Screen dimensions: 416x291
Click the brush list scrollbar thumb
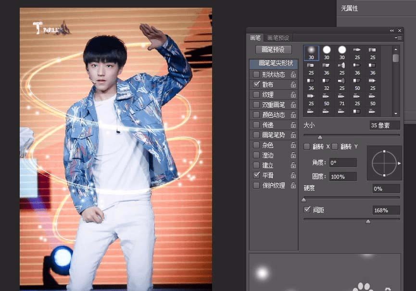coord(396,58)
